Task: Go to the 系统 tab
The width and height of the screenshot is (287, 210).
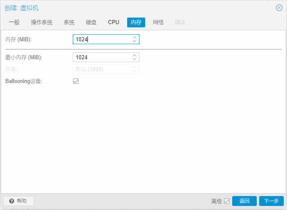Action: pyautogui.click(x=69, y=22)
